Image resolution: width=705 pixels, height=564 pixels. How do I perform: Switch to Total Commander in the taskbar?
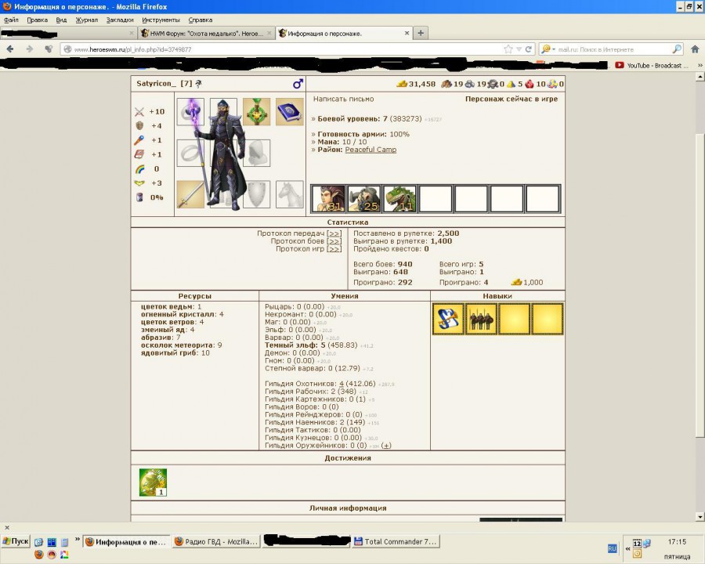(x=395, y=541)
